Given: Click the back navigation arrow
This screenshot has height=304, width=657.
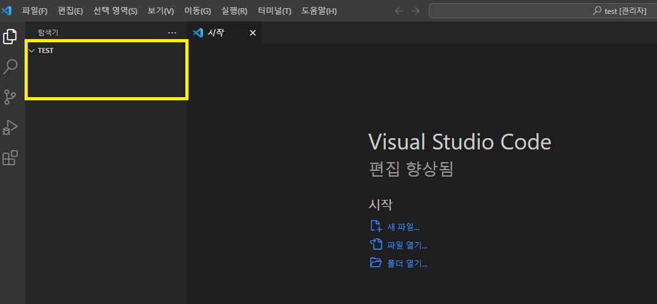Looking at the screenshot, I should (x=399, y=11).
